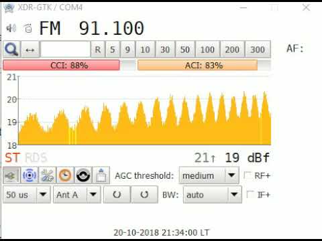This screenshot has height=241, width=322.
Task: Mute audio with the speaker icon
Action: pos(11,28)
